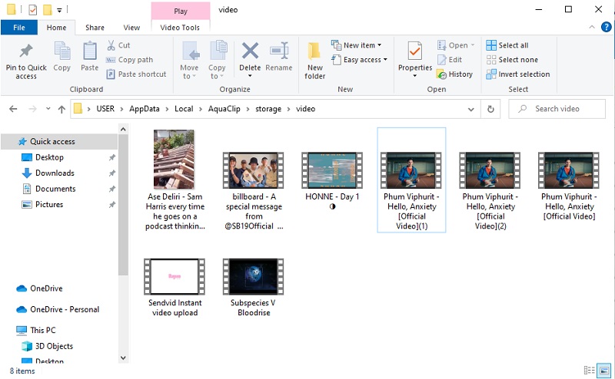615x379 pixels.
Task: Click the Play contextual tab header
Action: pyautogui.click(x=181, y=11)
